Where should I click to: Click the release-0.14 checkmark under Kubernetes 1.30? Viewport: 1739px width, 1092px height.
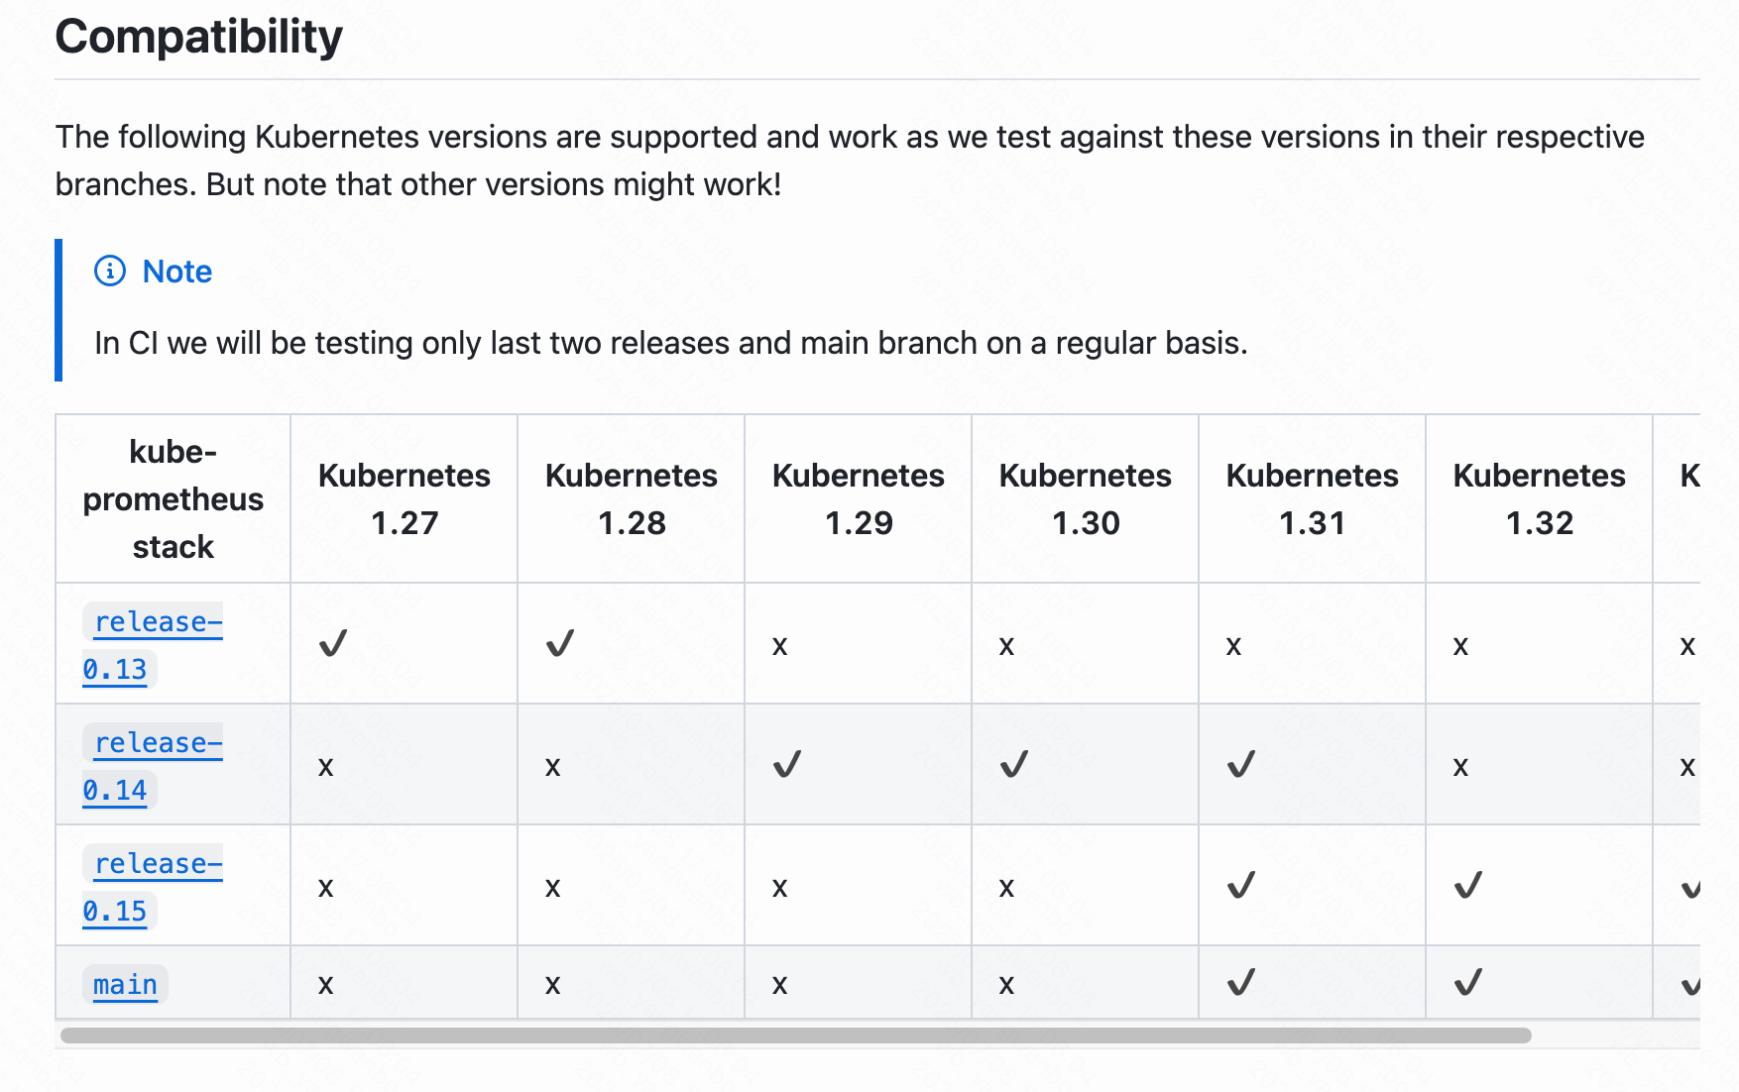click(1014, 765)
